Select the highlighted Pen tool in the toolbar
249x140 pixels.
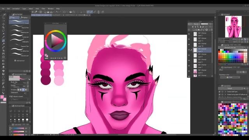pyautogui.click(x=4, y=40)
